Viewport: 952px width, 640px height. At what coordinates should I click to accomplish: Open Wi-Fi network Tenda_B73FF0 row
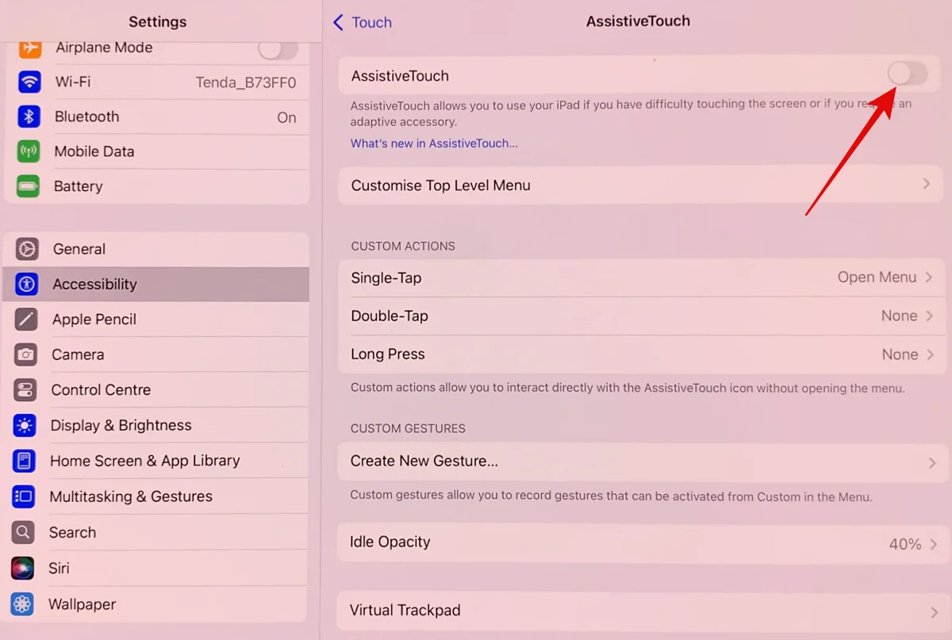[157, 82]
